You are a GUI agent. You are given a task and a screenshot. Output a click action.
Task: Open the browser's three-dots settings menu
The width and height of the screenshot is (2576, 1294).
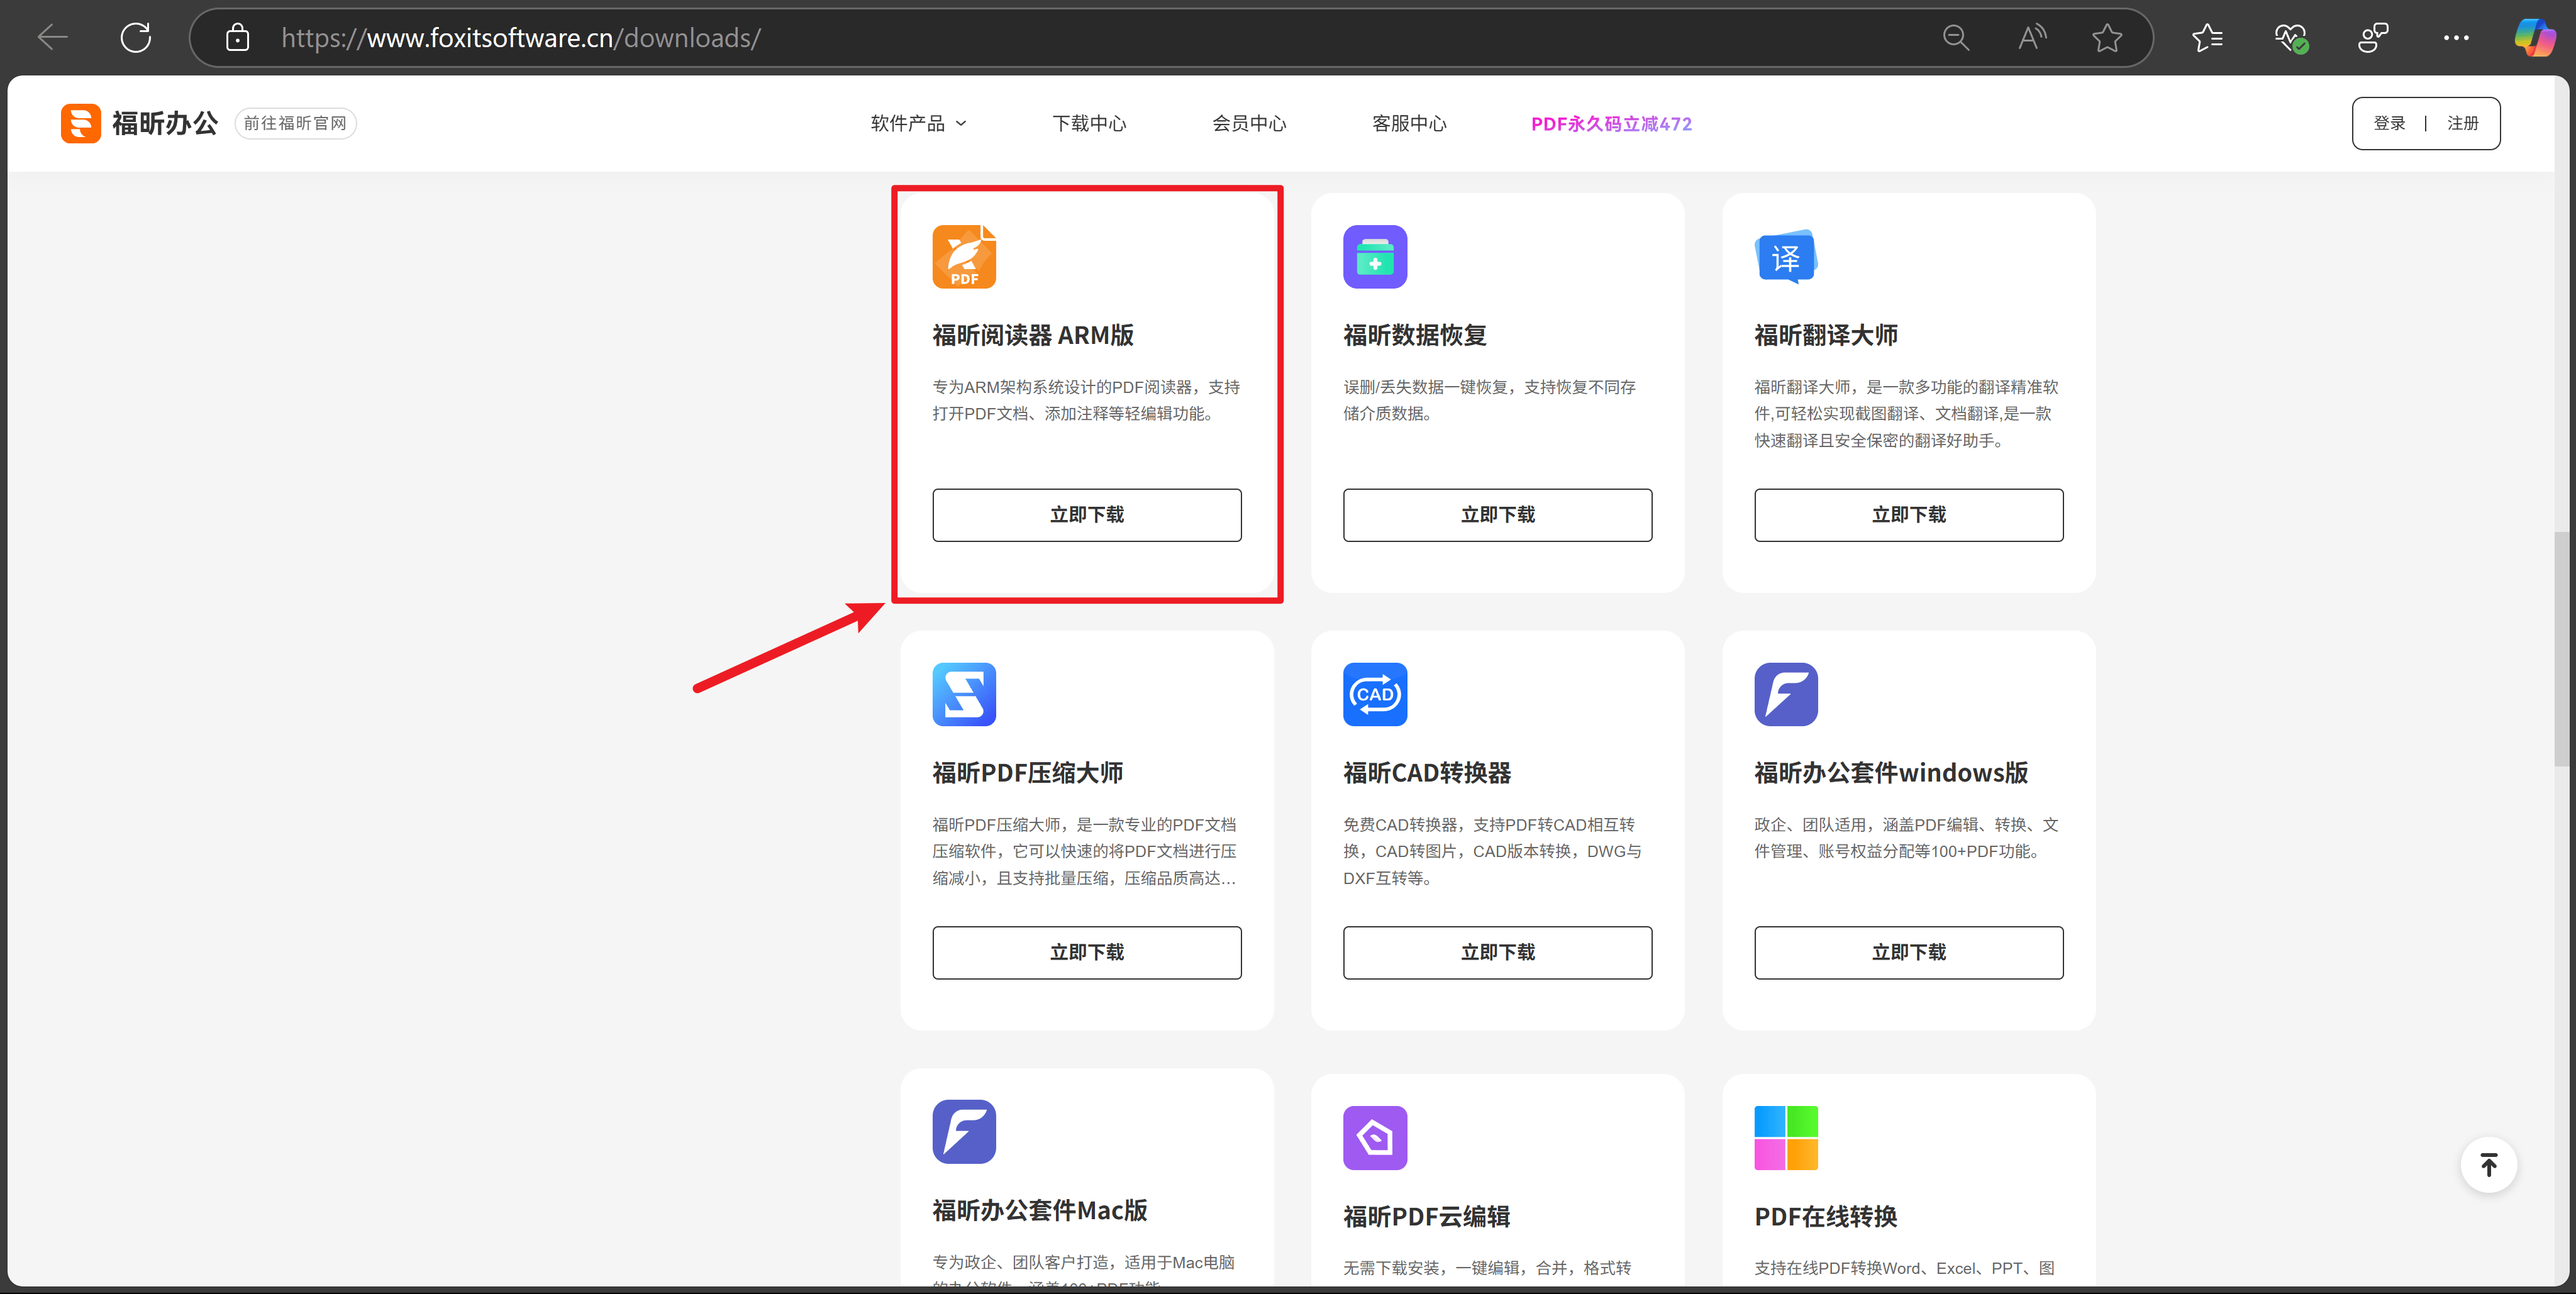(2455, 38)
